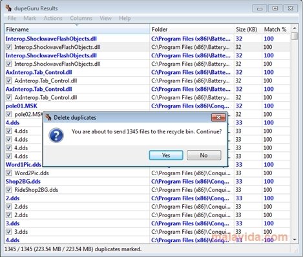Click size value 32 in pole01.MSK row
Screen dimensions: 303x257
click(239, 106)
